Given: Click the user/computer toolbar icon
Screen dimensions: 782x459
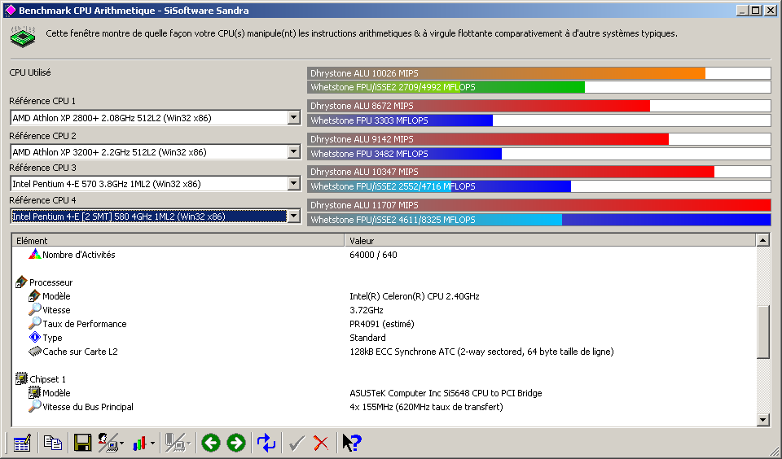Looking at the screenshot, I should [x=108, y=443].
